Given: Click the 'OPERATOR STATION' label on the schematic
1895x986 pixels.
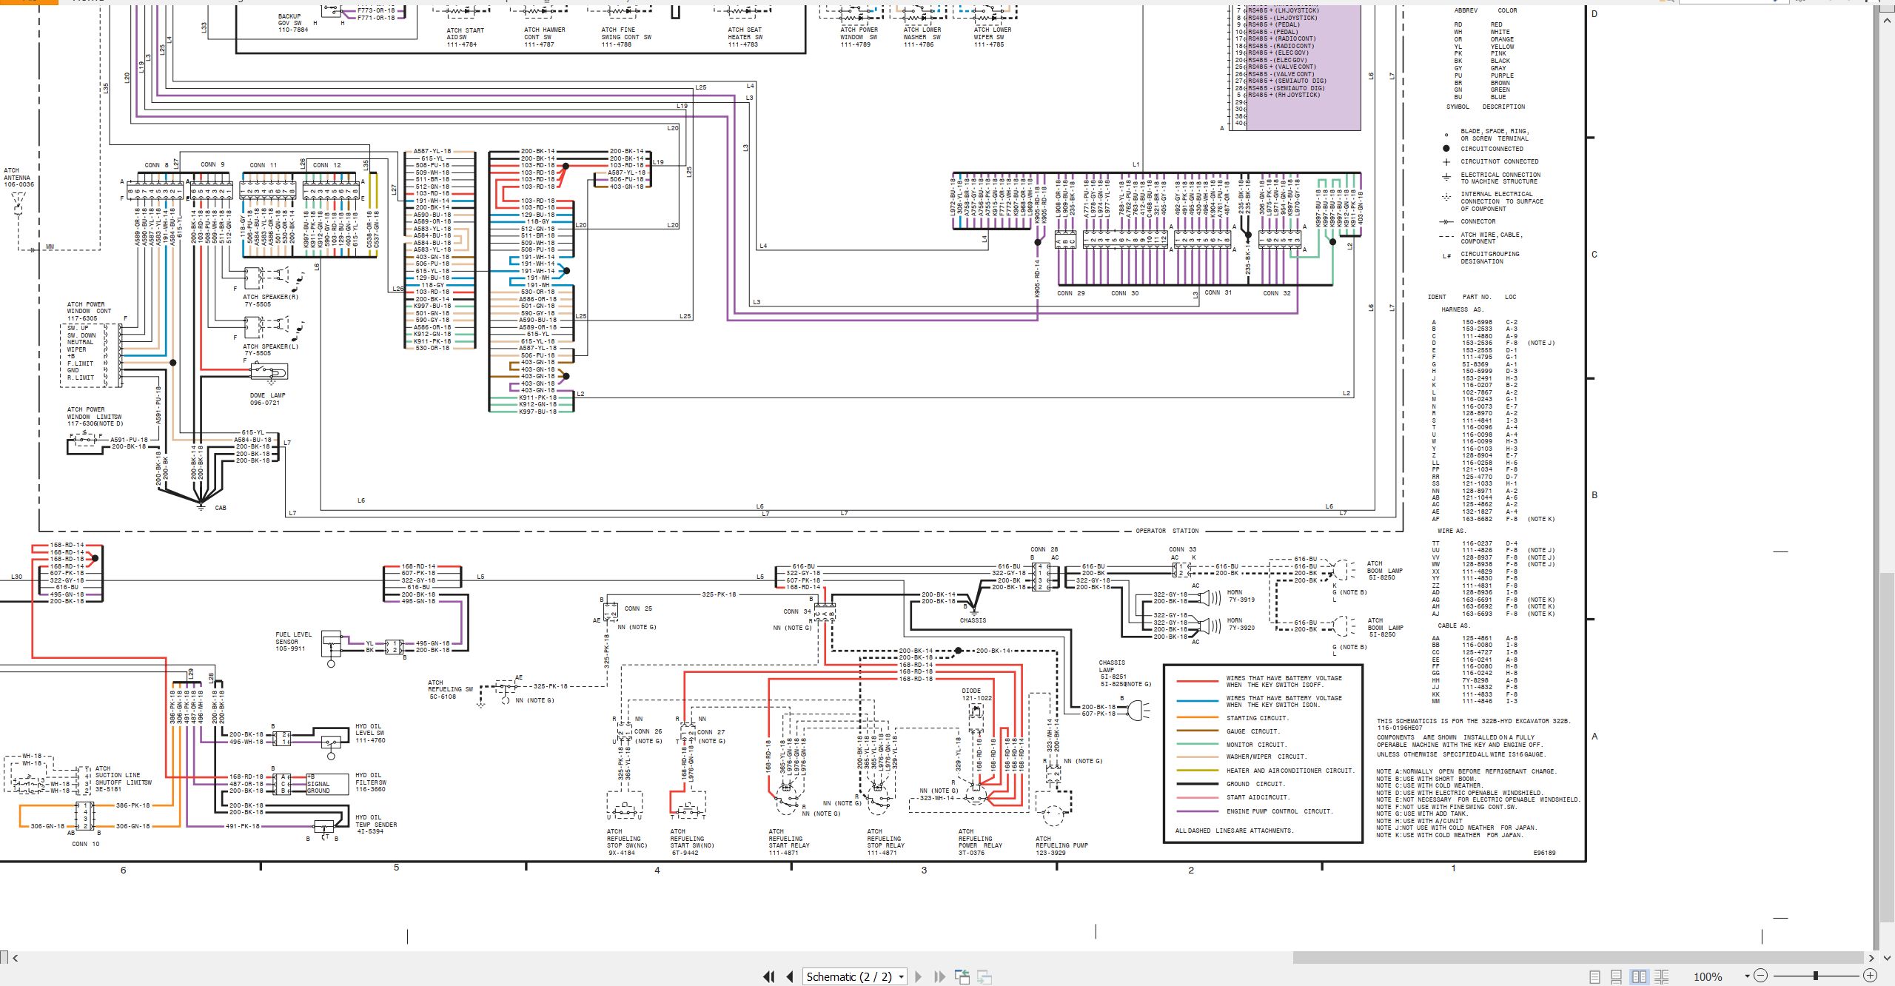Looking at the screenshot, I should pos(1167,531).
